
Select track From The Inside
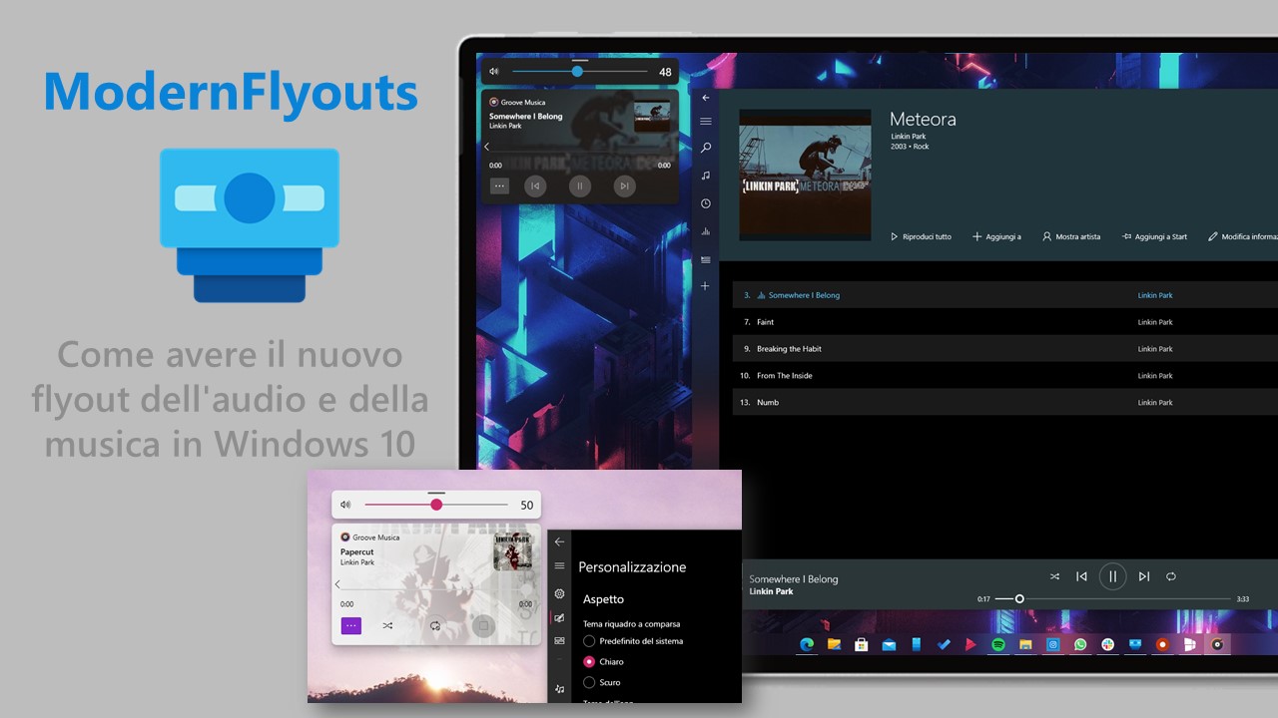pos(1005,376)
